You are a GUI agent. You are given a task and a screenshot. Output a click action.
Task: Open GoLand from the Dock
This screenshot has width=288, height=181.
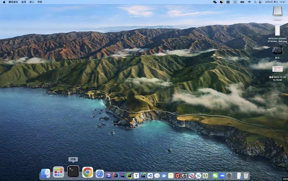tap(123, 175)
